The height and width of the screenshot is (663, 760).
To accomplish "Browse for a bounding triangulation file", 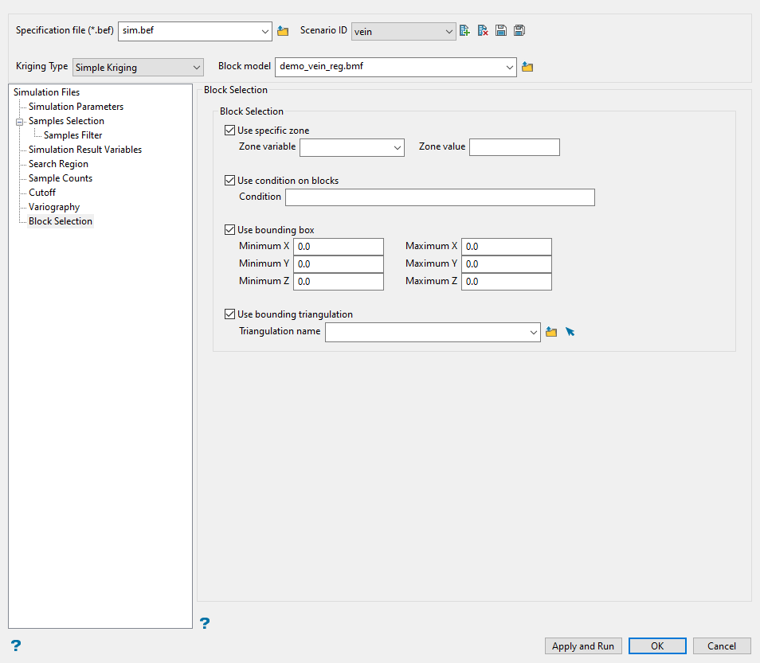I will click(x=551, y=332).
